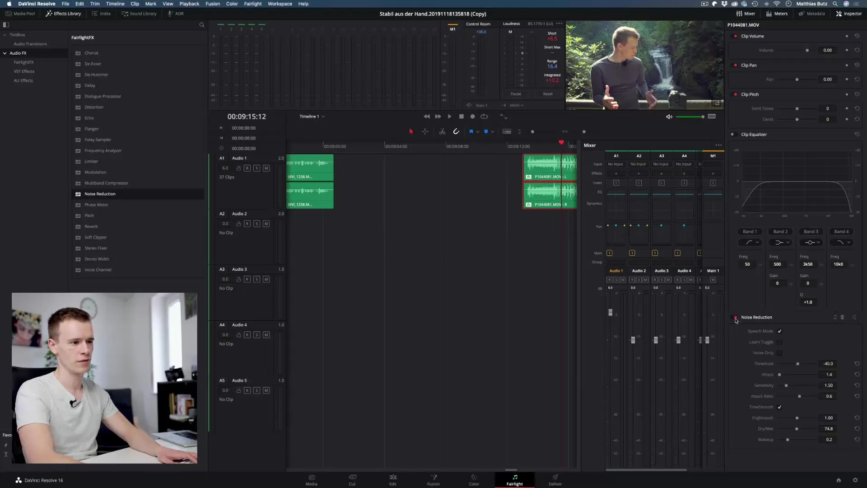Toggle loop playback button
The height and width of the screenshot is (488, 867).
[x=484, y=117]
